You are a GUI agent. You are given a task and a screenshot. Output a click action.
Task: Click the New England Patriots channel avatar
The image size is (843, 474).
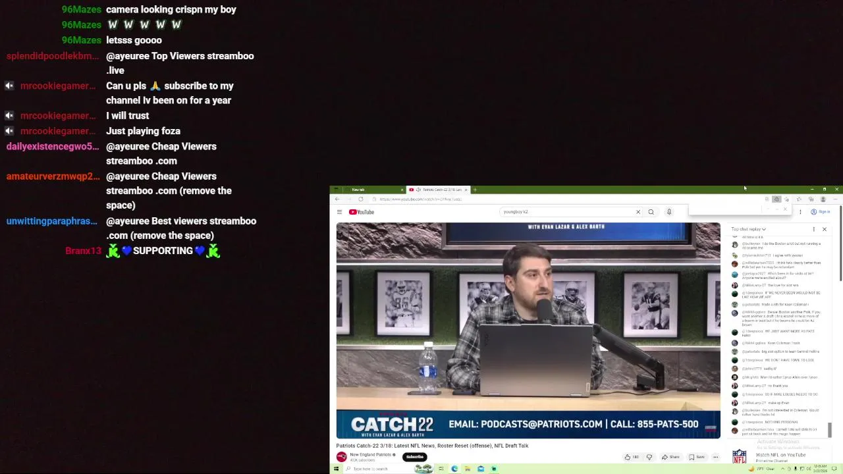coord(341,457)
